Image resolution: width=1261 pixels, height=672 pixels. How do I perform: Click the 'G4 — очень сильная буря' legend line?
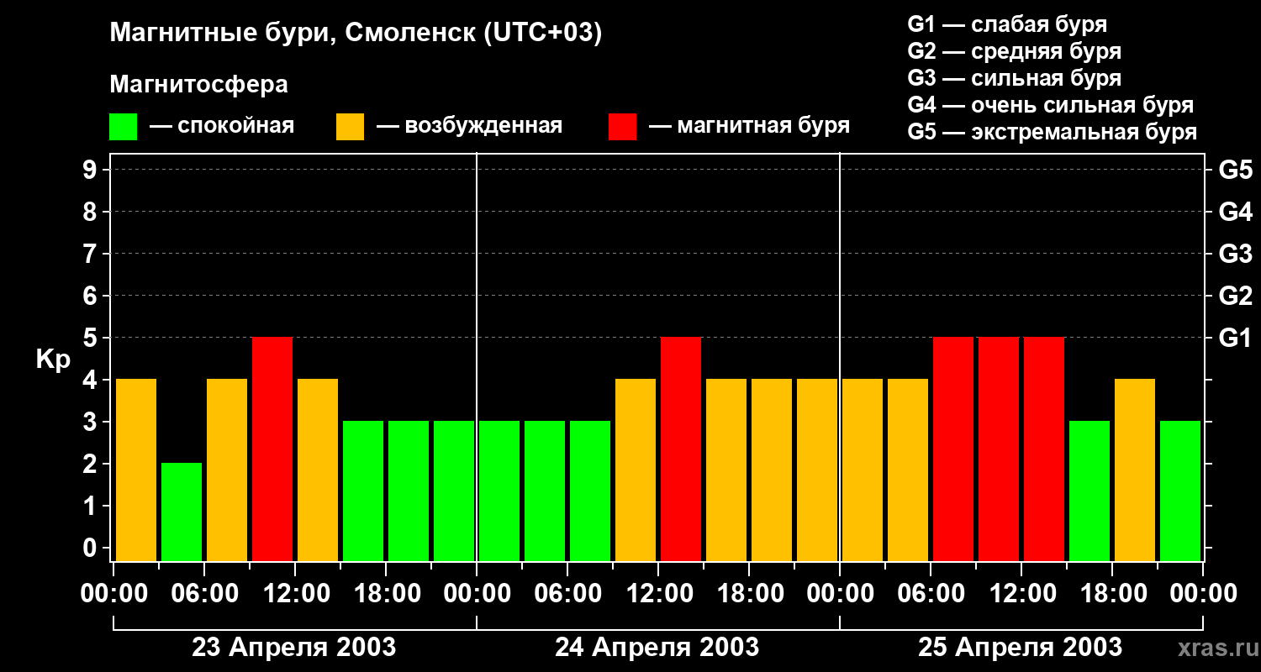click(1051, 105)
